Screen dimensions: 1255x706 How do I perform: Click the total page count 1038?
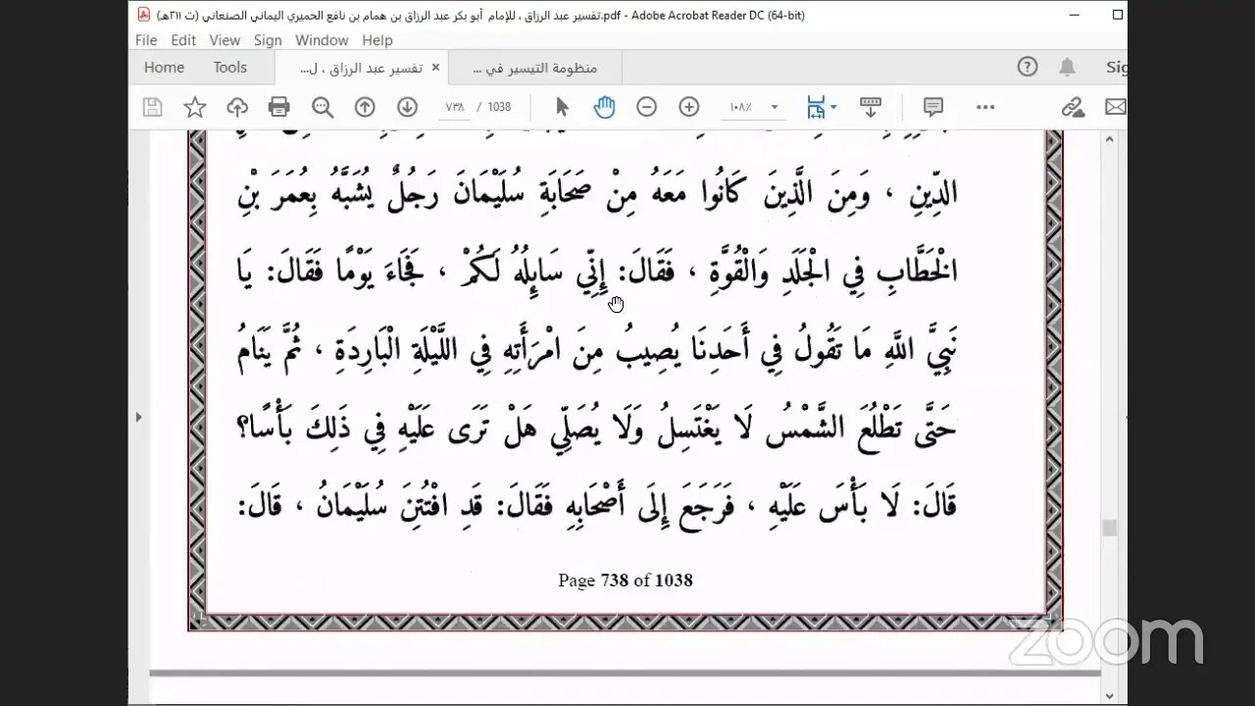click(x=499, y=107)
